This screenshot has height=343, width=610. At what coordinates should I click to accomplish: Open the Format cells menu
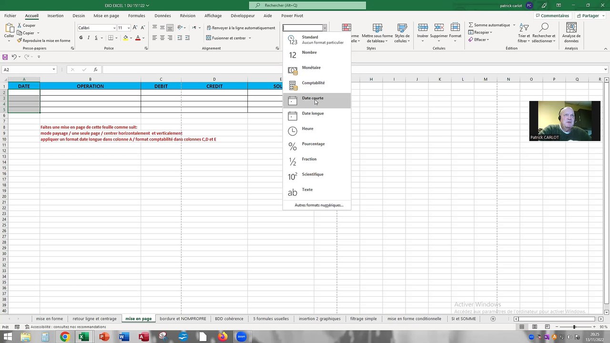pyautogui.click(x=455, y=32)
